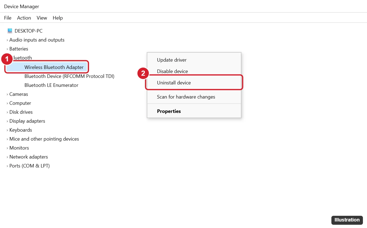
Task: Select Wireless Bluetooth Adapter in the tree
Action: click(54, 67)
